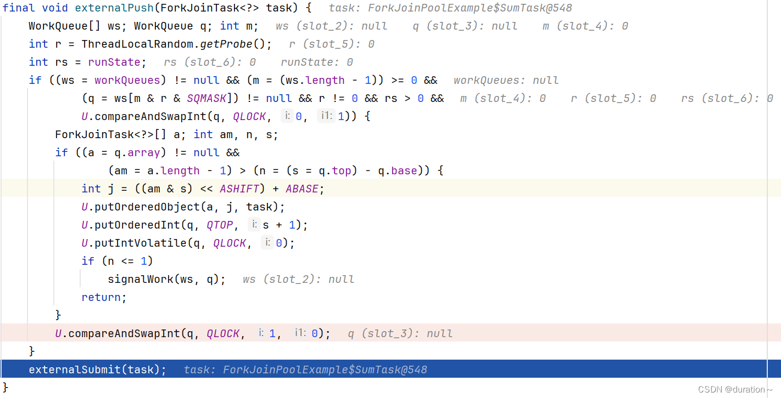Click the ASHIFT constant

239,189
